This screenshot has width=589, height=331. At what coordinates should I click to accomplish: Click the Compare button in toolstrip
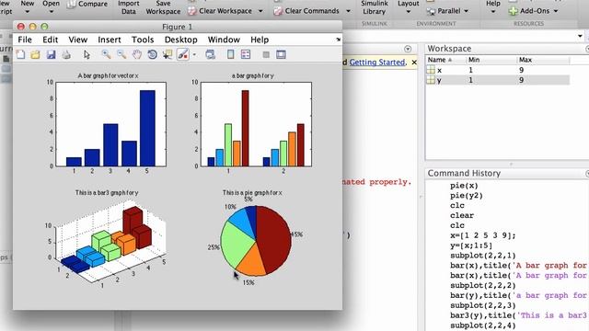pyautogui.click(x=87, y=4)
